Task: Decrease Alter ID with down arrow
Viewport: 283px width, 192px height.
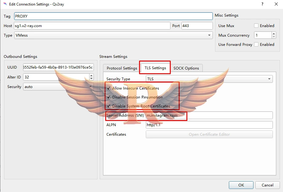Action: (91, 78)
